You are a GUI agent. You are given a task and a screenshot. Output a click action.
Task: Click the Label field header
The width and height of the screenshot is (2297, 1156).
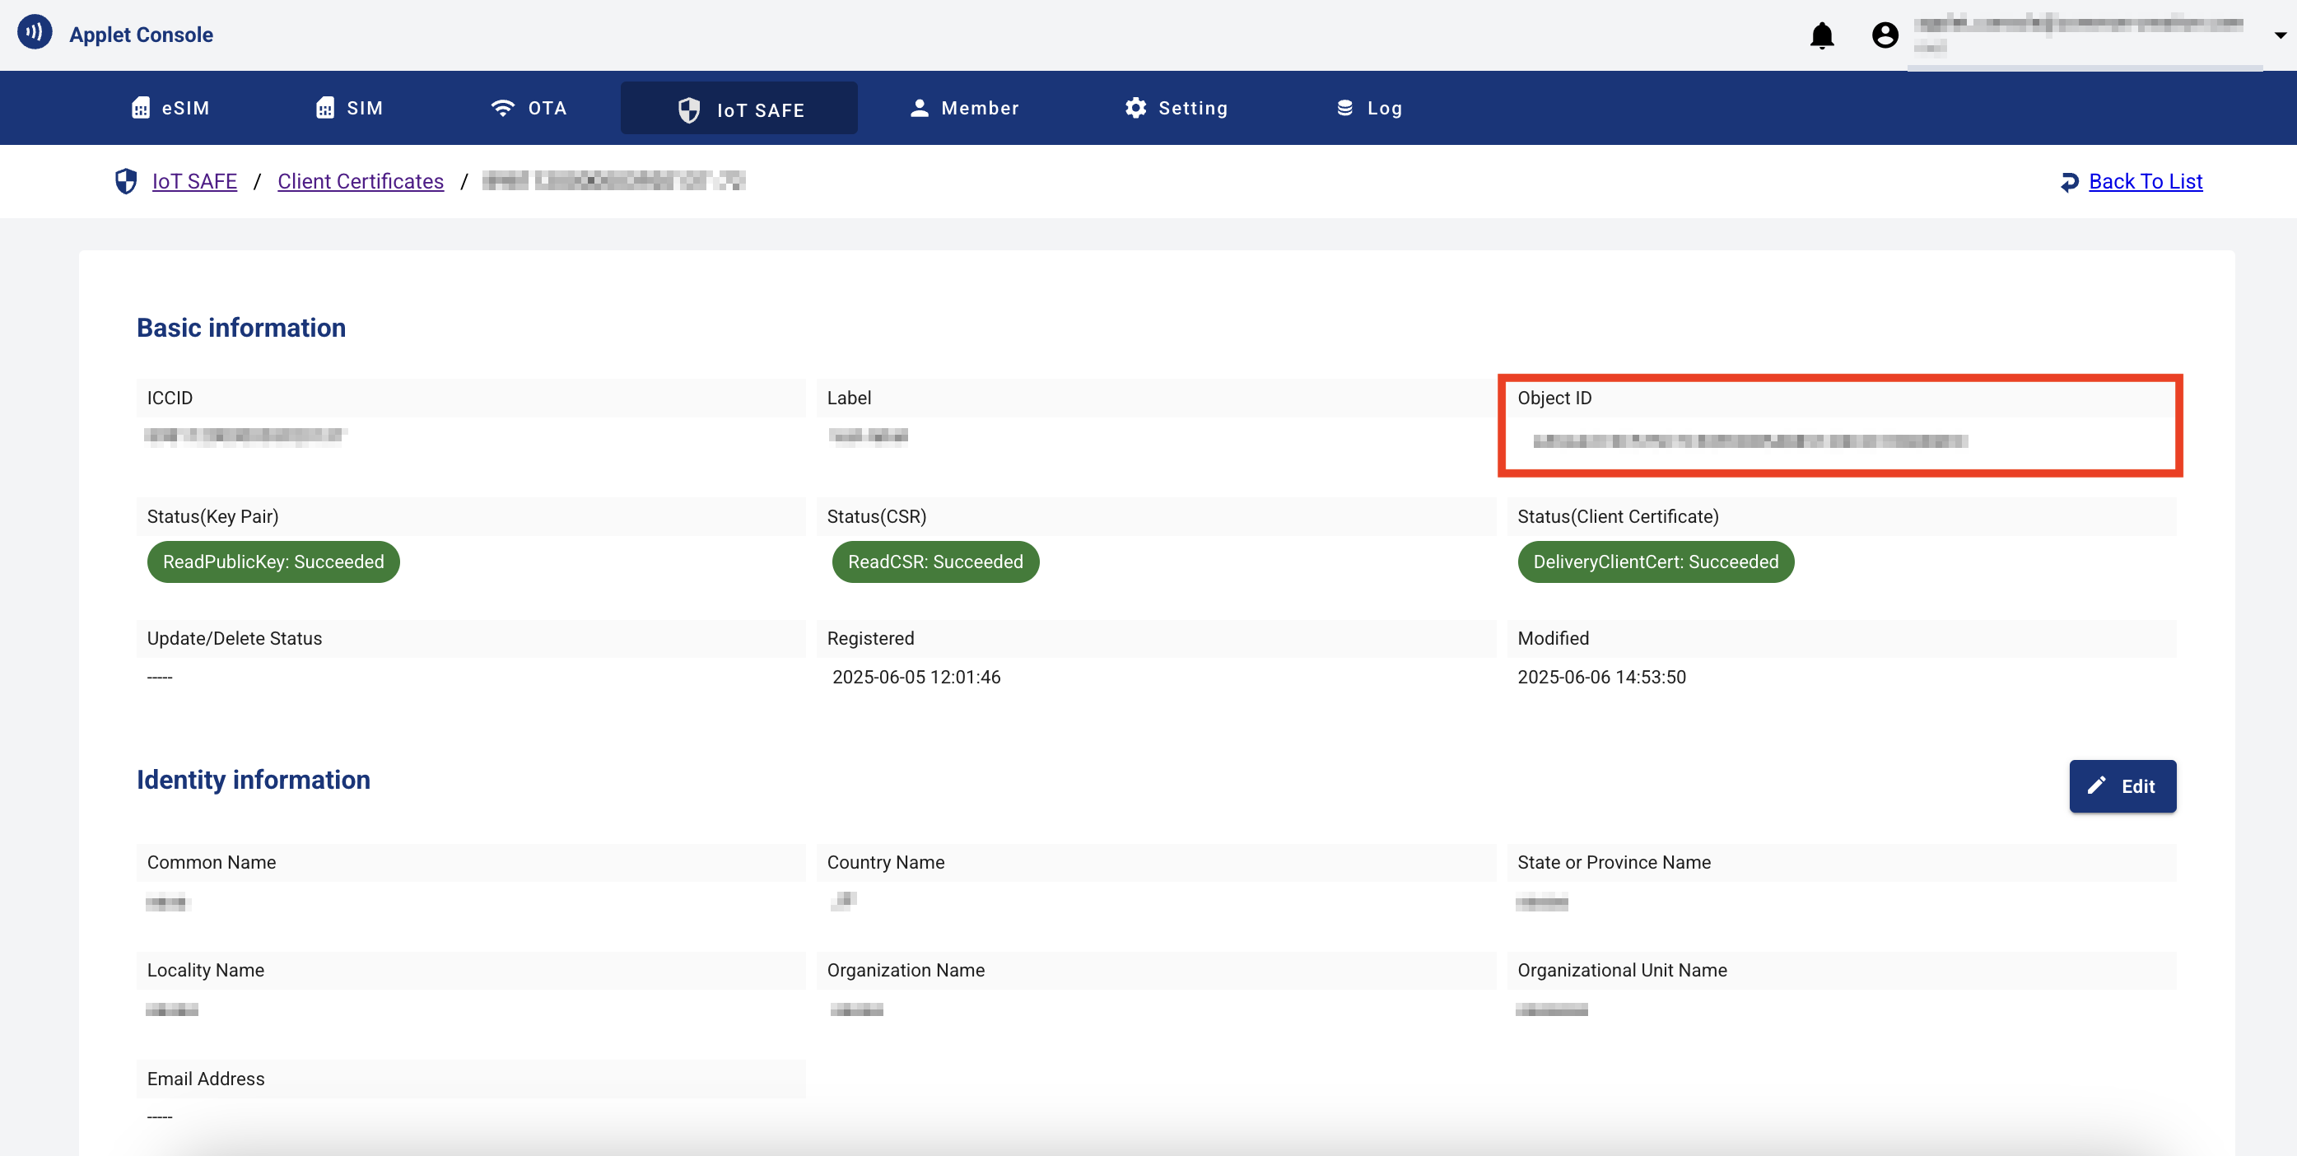click(x=849, y=398)
